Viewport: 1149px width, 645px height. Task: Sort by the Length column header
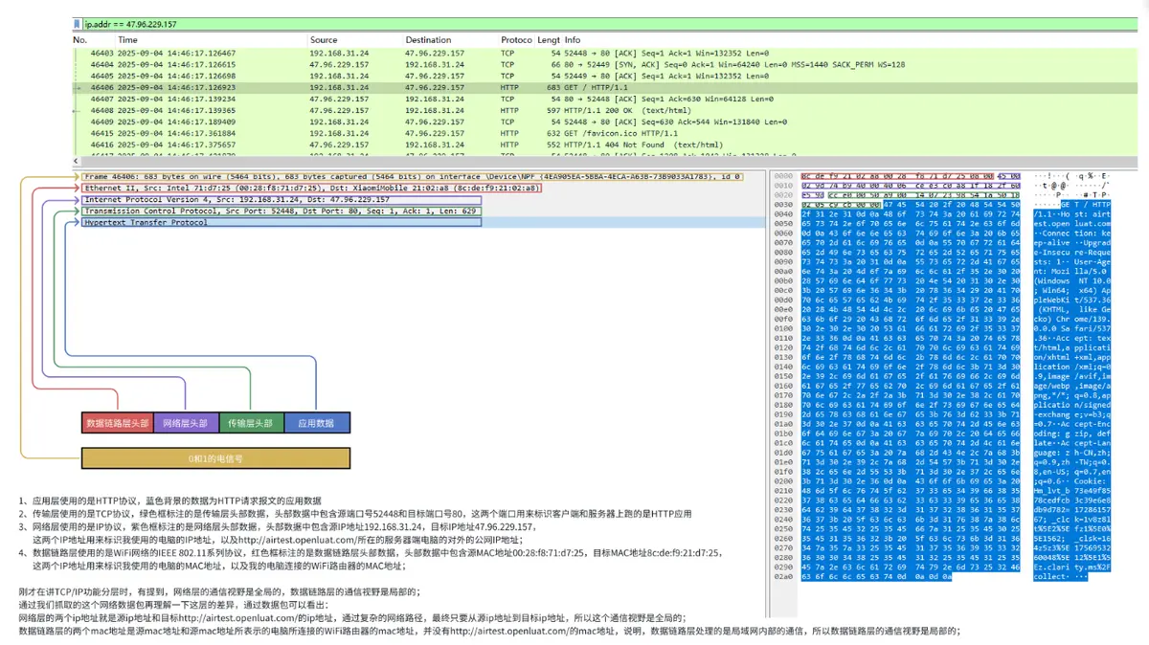[549, 40]
